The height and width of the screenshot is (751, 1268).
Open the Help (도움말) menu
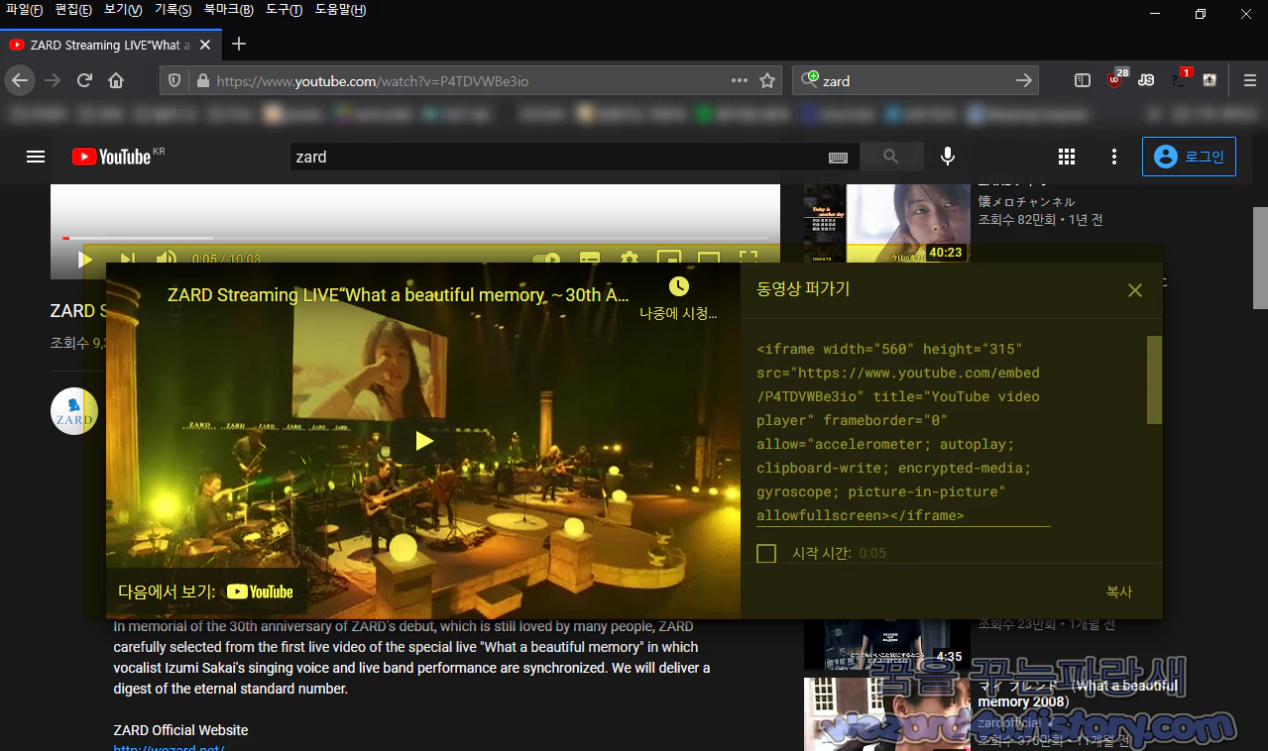[x=340, y=10]
